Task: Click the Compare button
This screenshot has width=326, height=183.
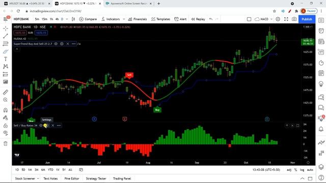Action: [88, 19]
